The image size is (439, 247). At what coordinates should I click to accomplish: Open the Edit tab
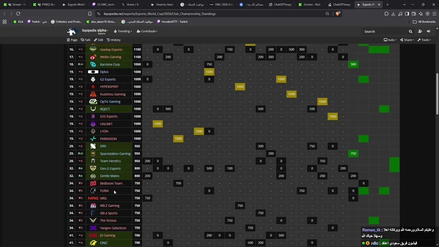coord(99,40)
